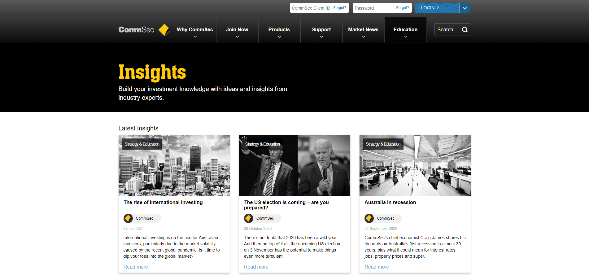Click the '28 Jan 2021' date

(x=133, y=229)
